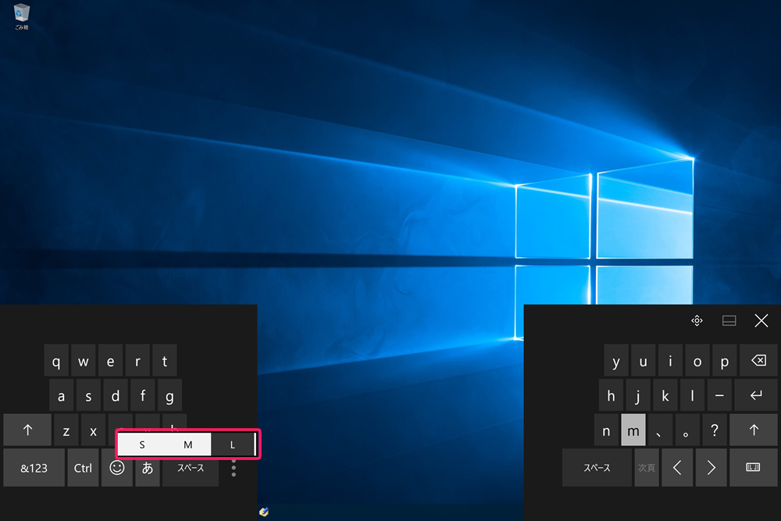Screen dimensions: 781x521
Task: Tap the left arrow cursor key
Action: click(677, 467)
